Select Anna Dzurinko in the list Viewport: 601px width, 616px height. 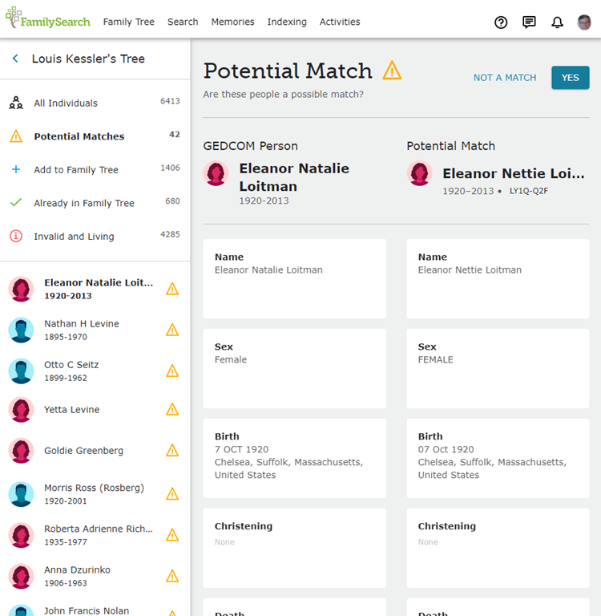click(95, 576)
